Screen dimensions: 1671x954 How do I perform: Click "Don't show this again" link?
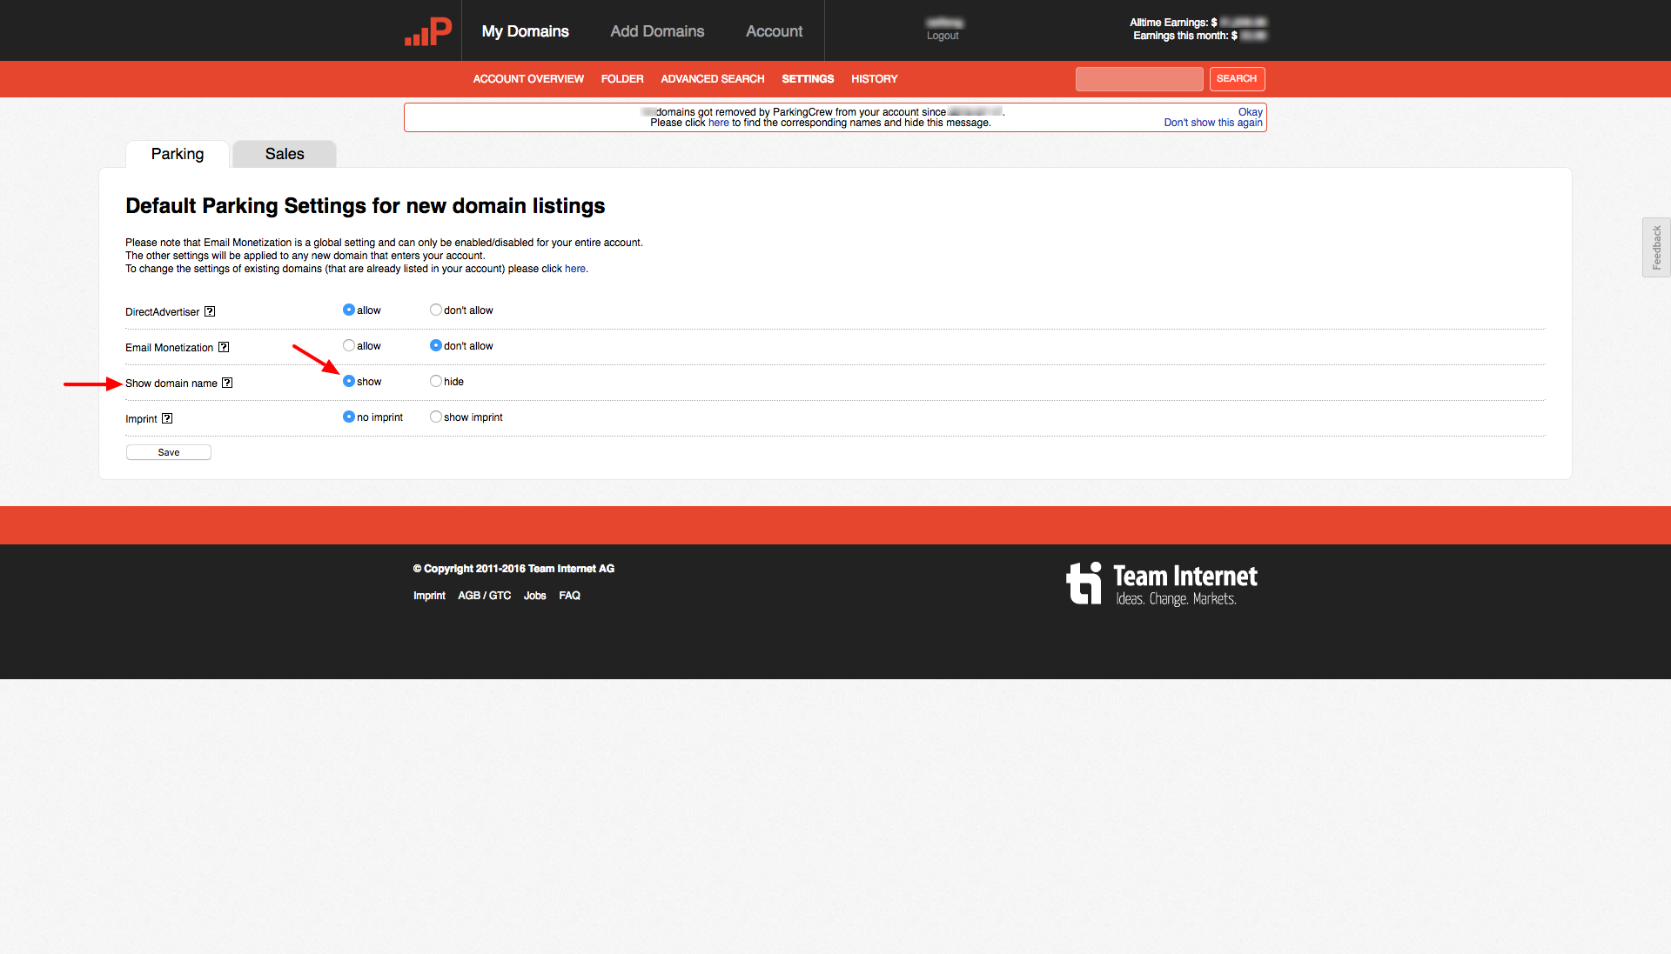click(x=1212, y=123)
